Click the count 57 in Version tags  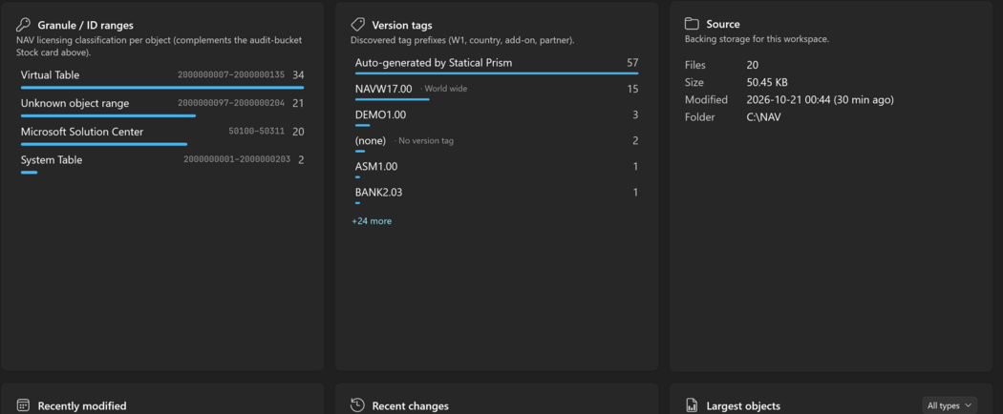[632, 63]
